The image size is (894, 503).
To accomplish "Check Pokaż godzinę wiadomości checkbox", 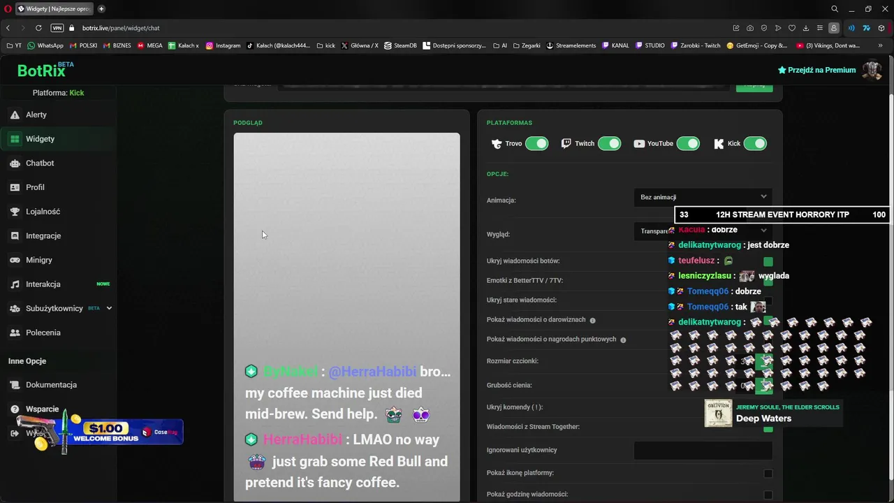I will (768, 495).
